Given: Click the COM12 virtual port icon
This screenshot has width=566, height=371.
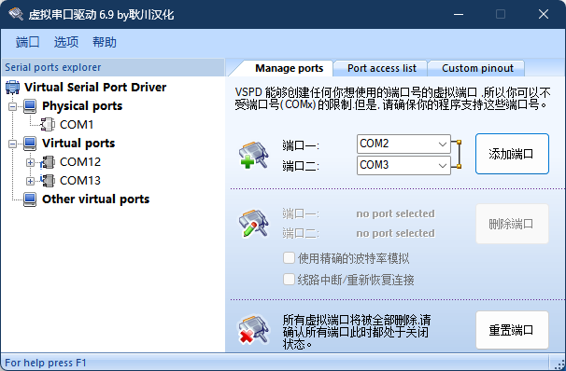Looking at the screenshot, I should click(x=48, y=162).
